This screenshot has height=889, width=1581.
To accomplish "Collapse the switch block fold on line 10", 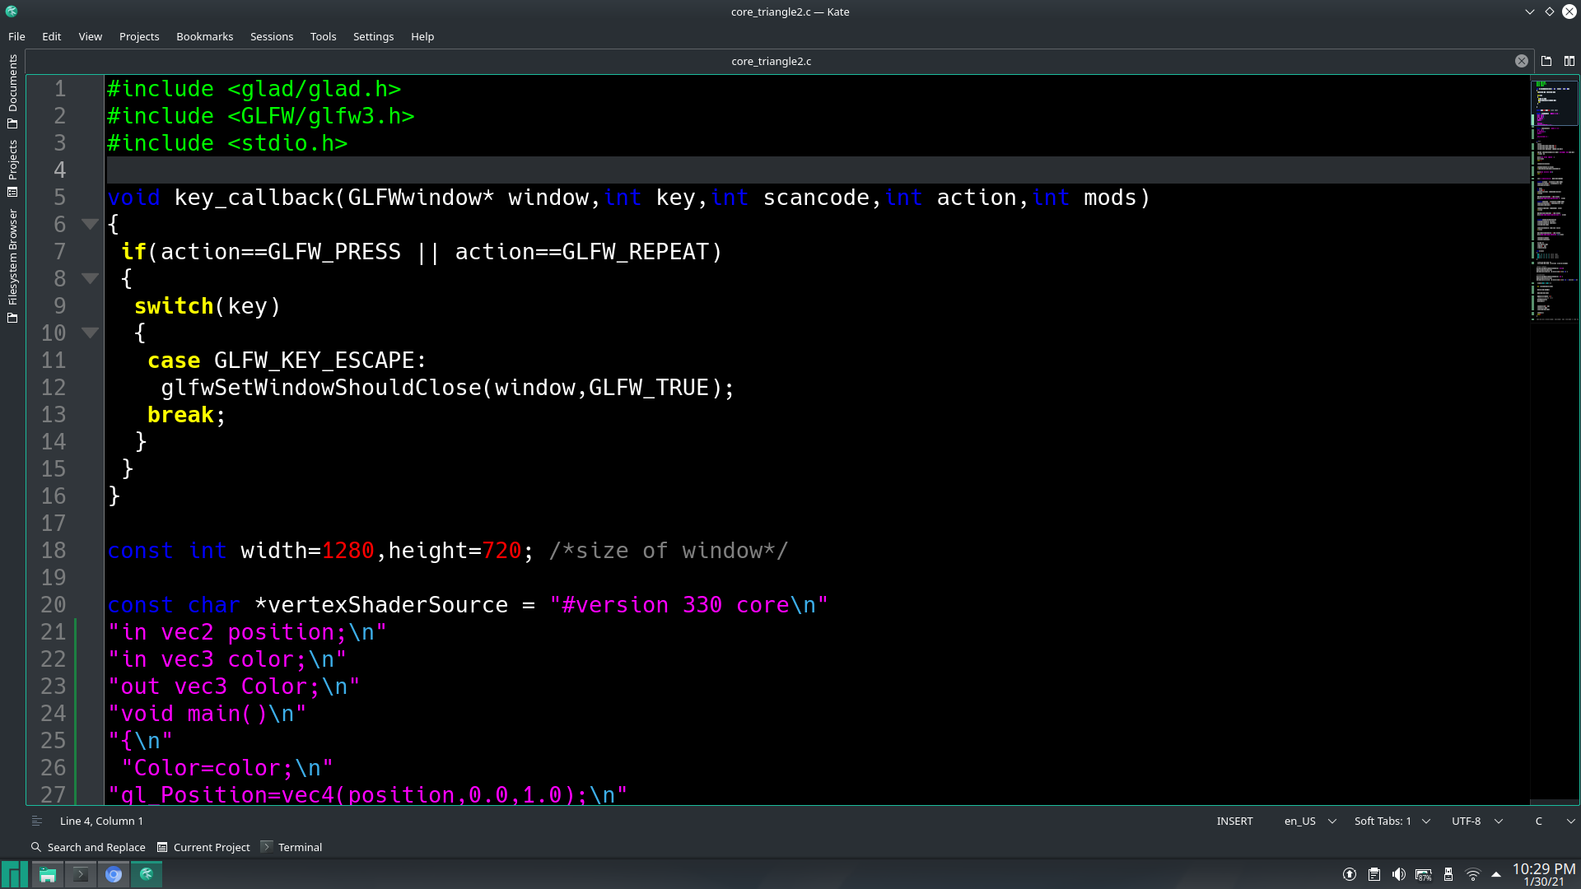I will pos(90,333).
